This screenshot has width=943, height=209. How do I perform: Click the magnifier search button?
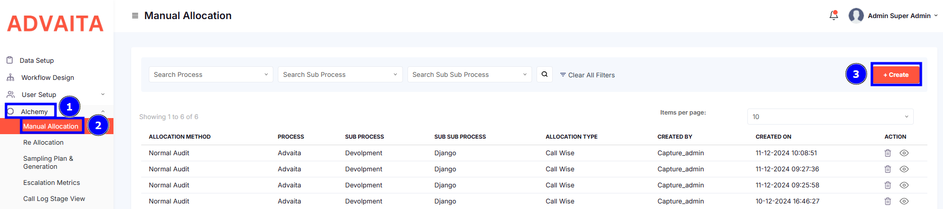[545, 74]
